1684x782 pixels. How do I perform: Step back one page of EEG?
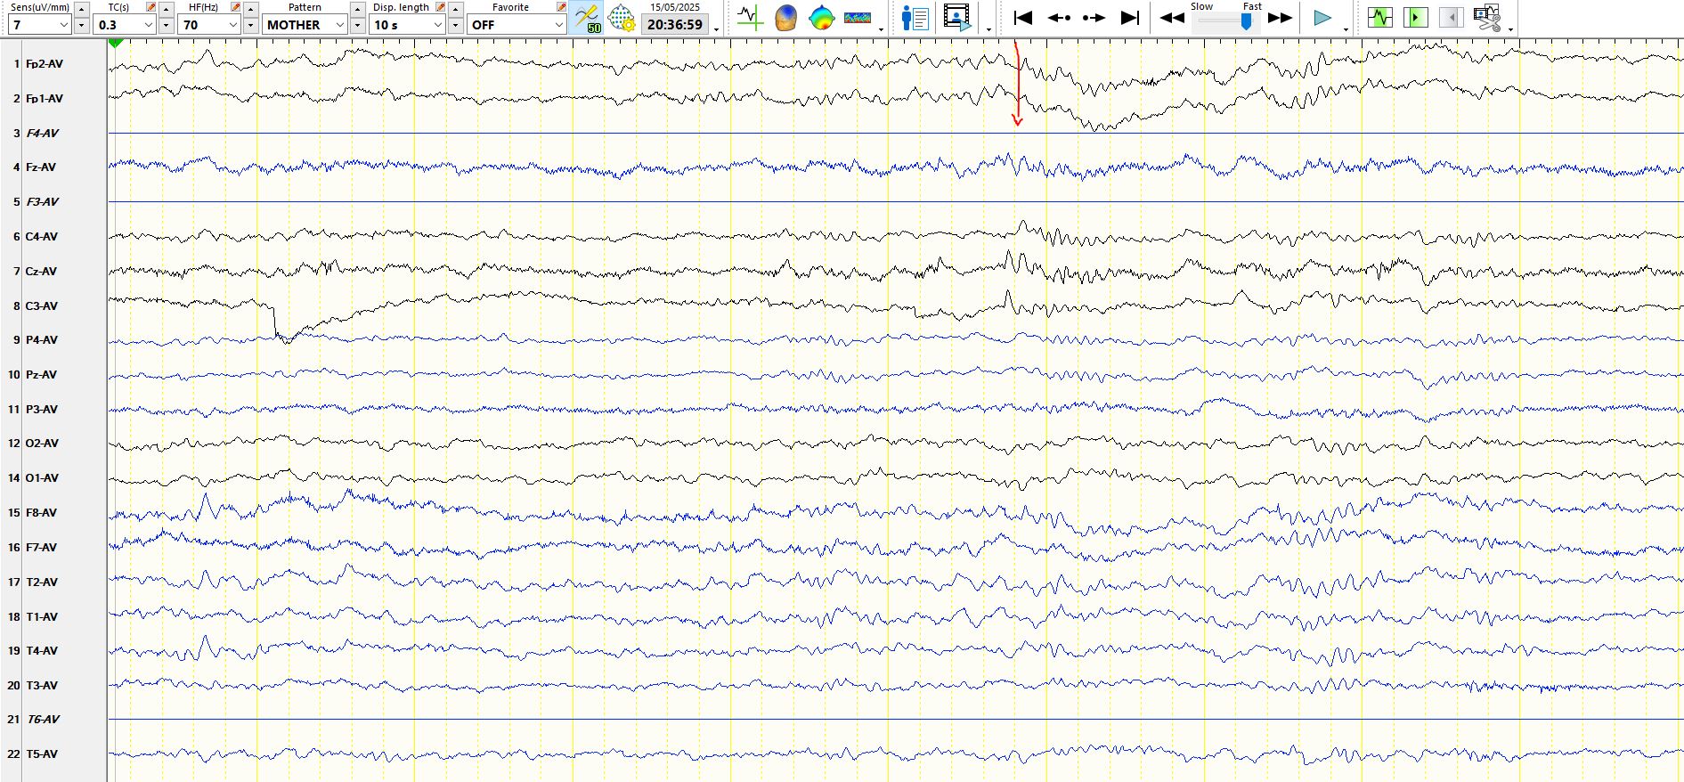(1059, 17)
